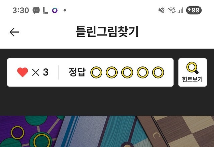Tap the large yellow ring on green circle
This screenshot has width=214, height=147.
[42, 140]
